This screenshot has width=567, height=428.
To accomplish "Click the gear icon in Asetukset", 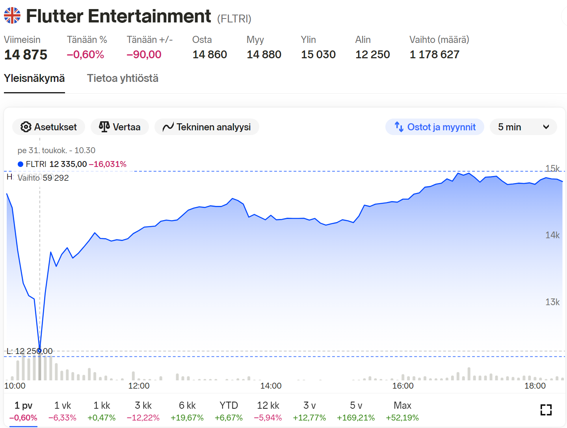I will pyautogui.click(x=26, y=127).
